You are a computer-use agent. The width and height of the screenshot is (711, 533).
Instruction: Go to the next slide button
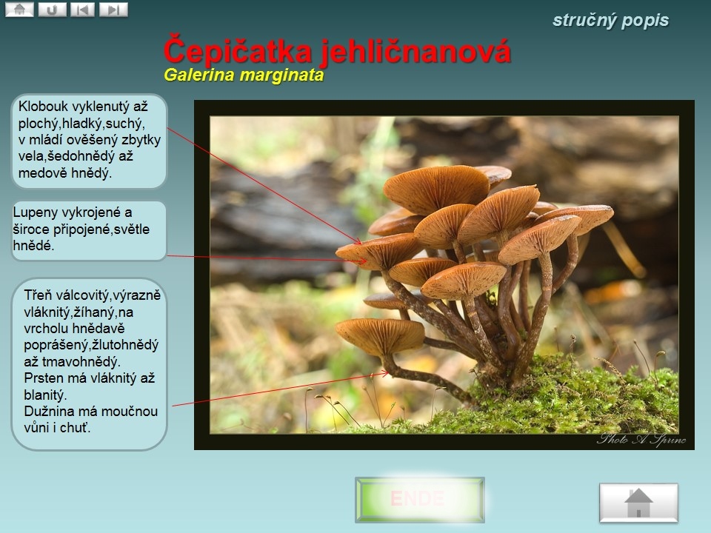(x=113, y=10)
